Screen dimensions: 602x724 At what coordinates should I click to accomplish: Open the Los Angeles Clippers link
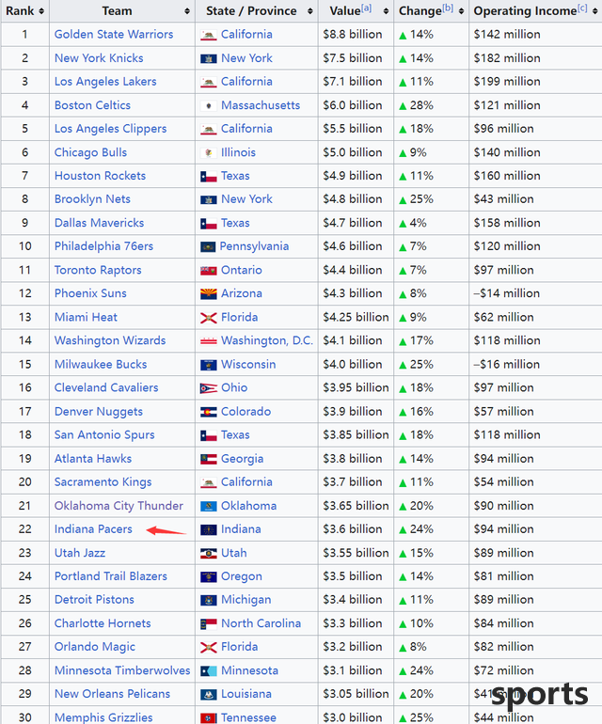tap(110, 129)
